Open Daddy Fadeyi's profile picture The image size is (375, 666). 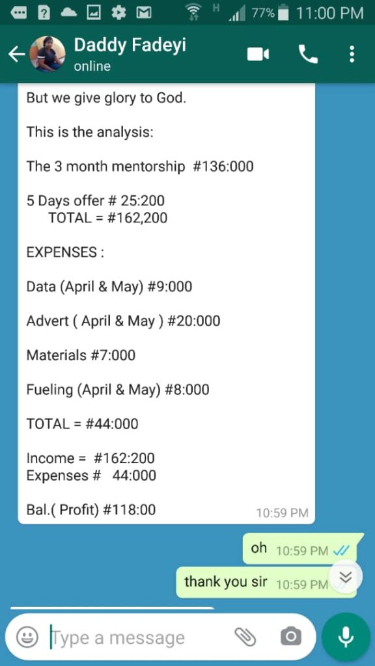click(48, 54)
